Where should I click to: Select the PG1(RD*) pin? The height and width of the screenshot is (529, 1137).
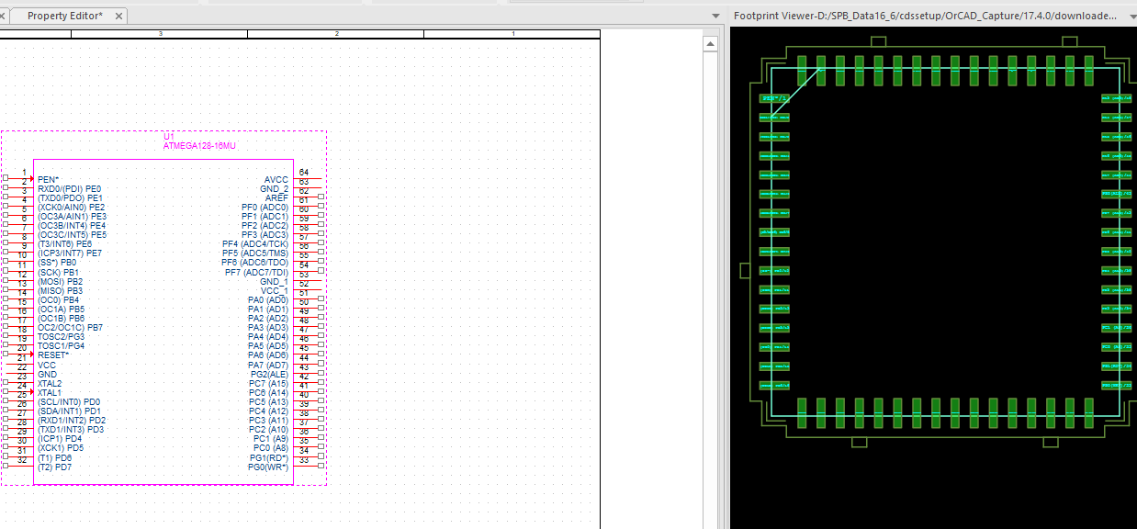click(x=269, y=458)
